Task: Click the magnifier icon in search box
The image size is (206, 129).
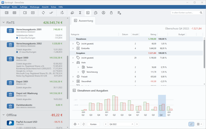Action: click(201, 13)
